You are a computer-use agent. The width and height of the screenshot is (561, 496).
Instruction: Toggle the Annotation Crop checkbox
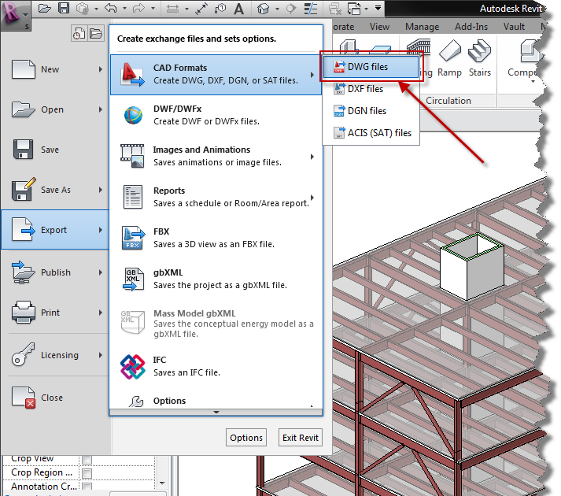pyautogui.click(x=87, y=487)
